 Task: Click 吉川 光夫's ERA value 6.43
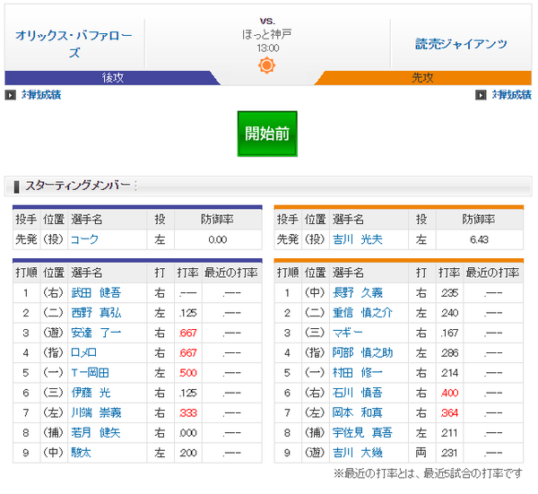480,239
